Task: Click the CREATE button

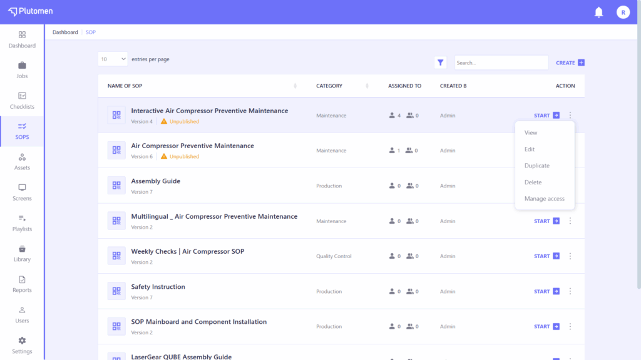Action: coord(570,62)
